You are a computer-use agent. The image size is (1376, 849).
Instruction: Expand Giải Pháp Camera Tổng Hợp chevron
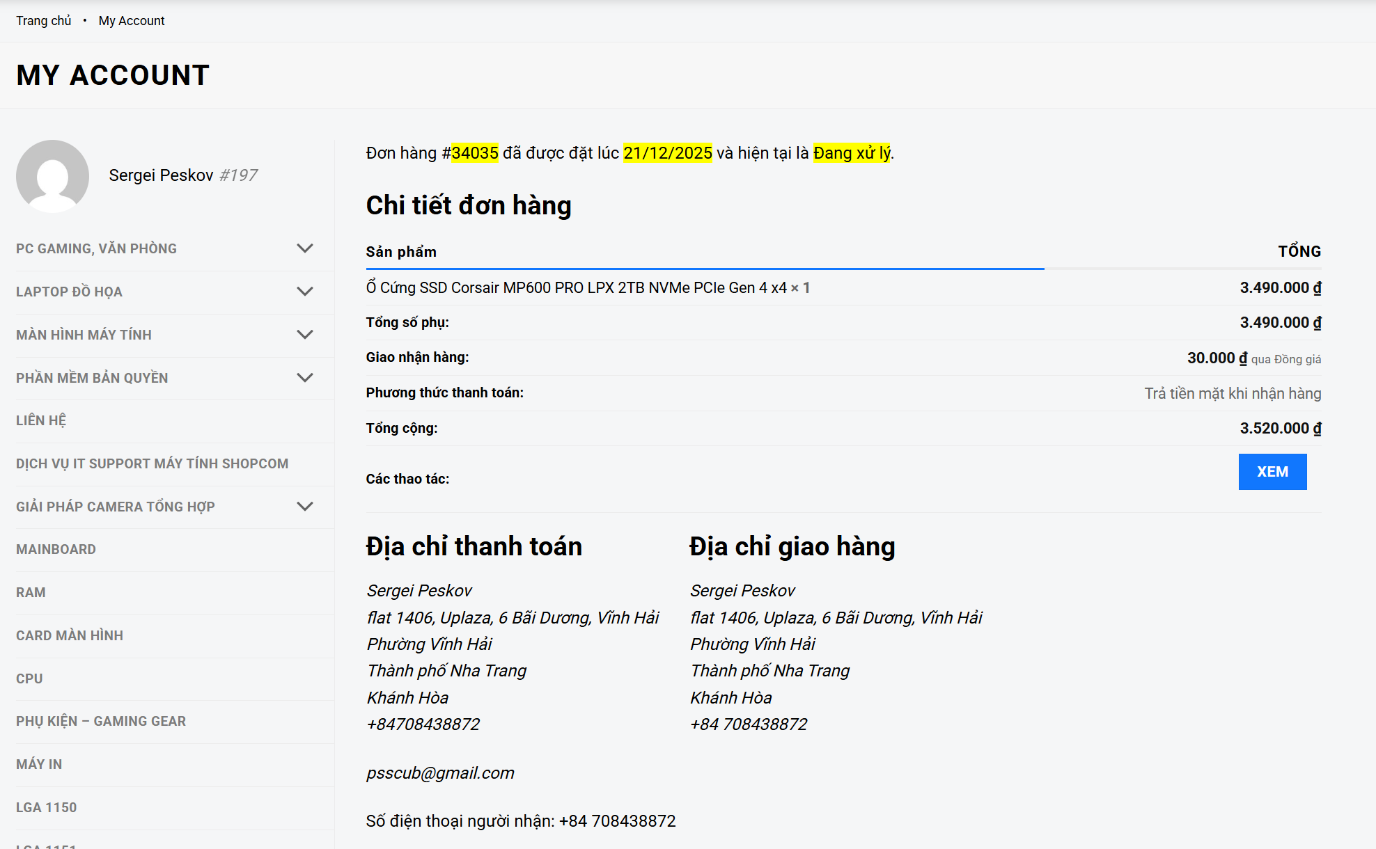click(x=305, y=507)
